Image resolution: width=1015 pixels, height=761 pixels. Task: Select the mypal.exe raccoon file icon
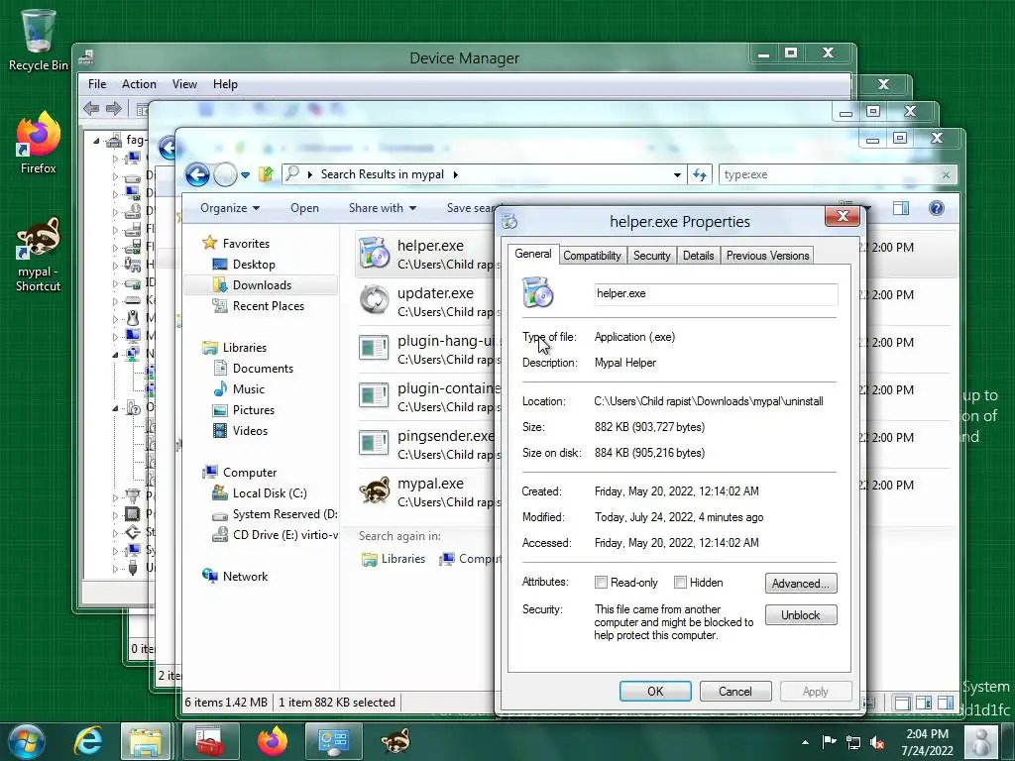(374, 490)
